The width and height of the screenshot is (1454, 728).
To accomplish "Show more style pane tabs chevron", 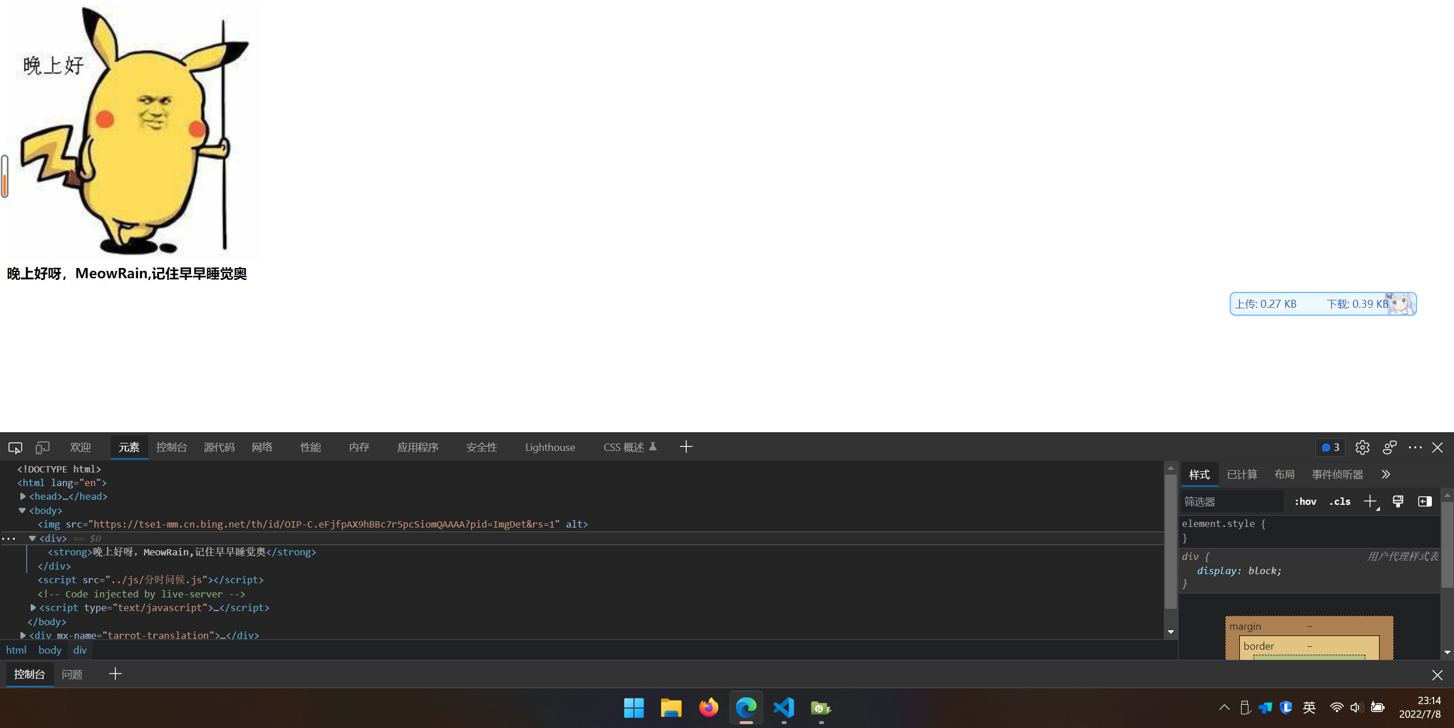I will point(1386,474).
